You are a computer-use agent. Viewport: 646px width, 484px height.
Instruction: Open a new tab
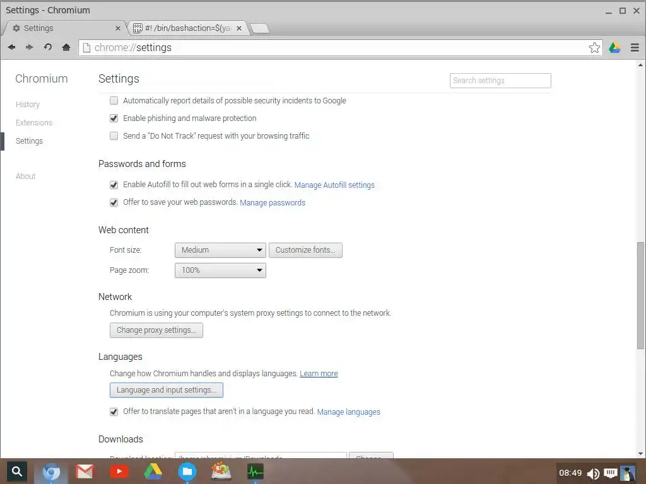click(x=259, y=28)
